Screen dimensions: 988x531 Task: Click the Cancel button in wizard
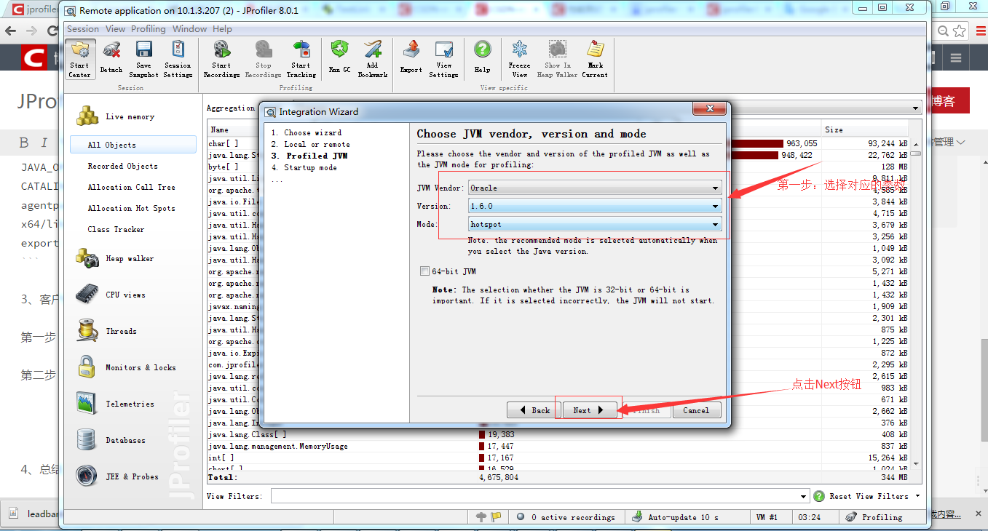coord(696,410)
